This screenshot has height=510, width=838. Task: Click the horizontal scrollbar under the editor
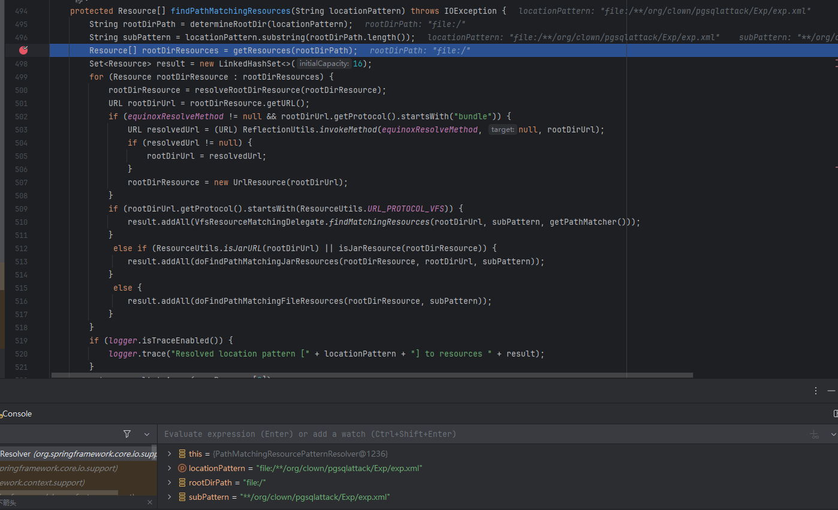pos(372,375)
